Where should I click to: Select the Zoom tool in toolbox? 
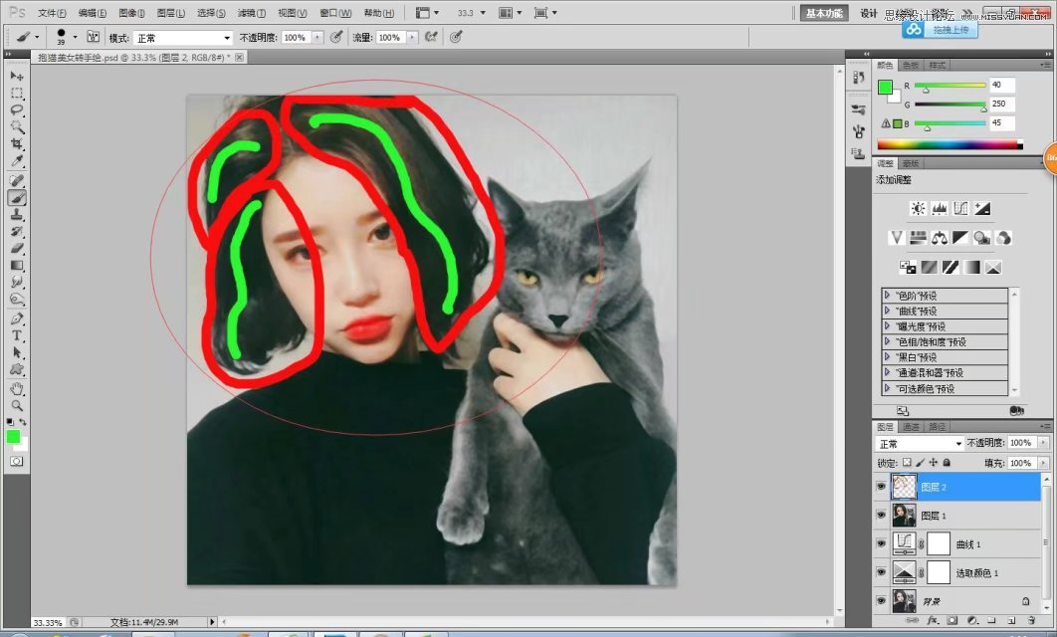pos(17,406)
